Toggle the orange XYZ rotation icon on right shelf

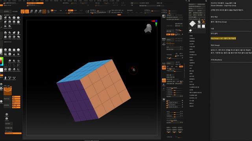(164, 68)
